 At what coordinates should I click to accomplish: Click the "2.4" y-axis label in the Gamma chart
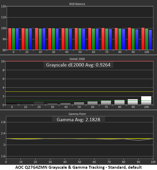(3, 133)
